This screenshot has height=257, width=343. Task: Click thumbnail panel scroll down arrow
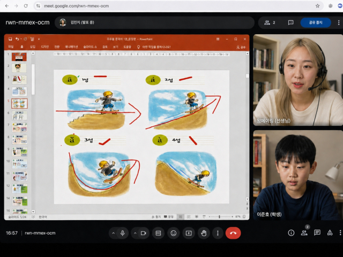[x=33, y=211]
